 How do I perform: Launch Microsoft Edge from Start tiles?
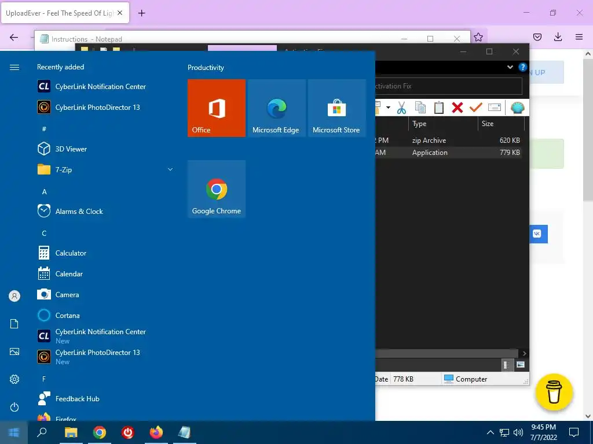click(276, 108)
